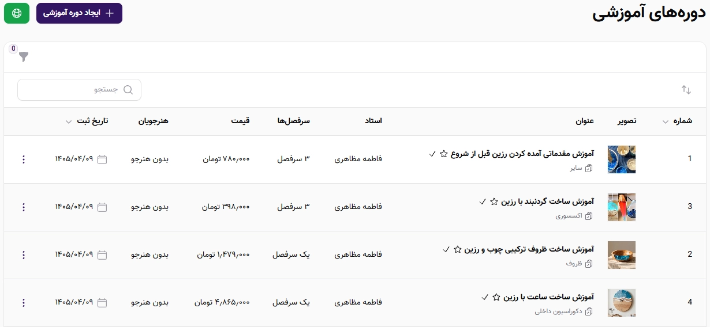Click the ایجاد دوره آموزشی button

[79, 13]
